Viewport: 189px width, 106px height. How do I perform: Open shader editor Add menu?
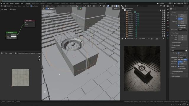[24, 6]
